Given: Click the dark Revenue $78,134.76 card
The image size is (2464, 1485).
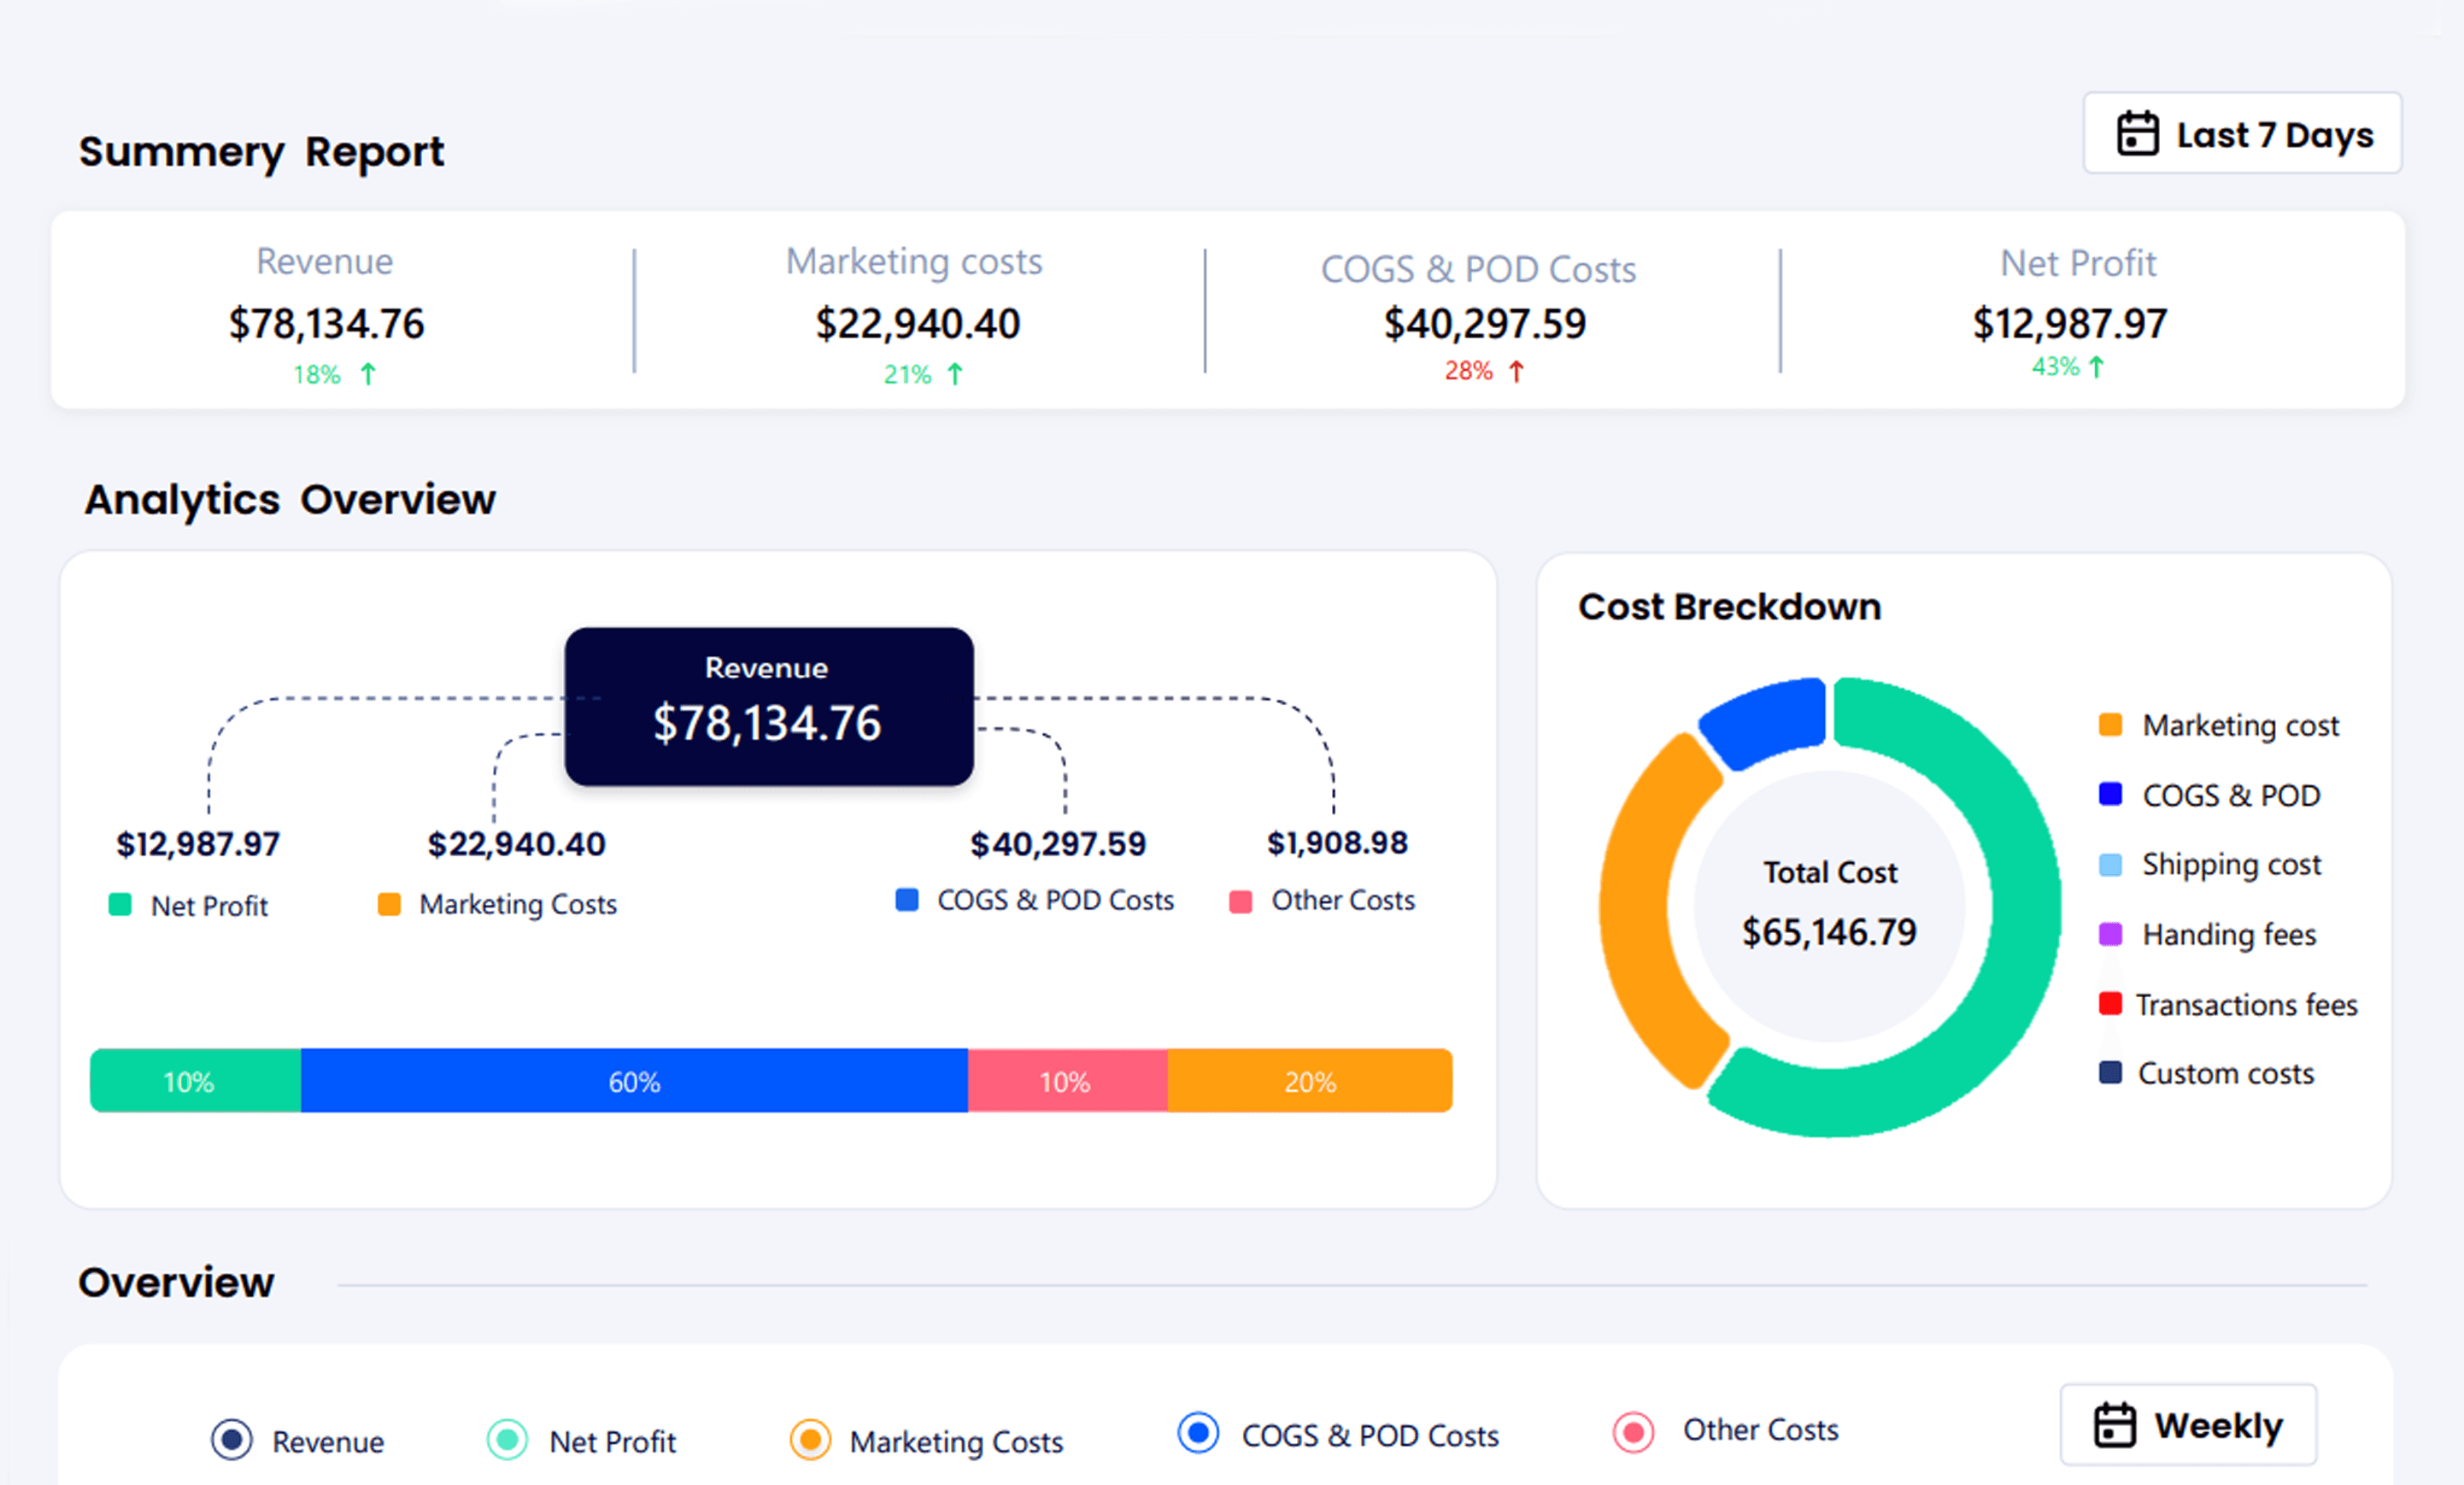Looking at the screenshot, I should pyautogui.click(x=768, y=706).
